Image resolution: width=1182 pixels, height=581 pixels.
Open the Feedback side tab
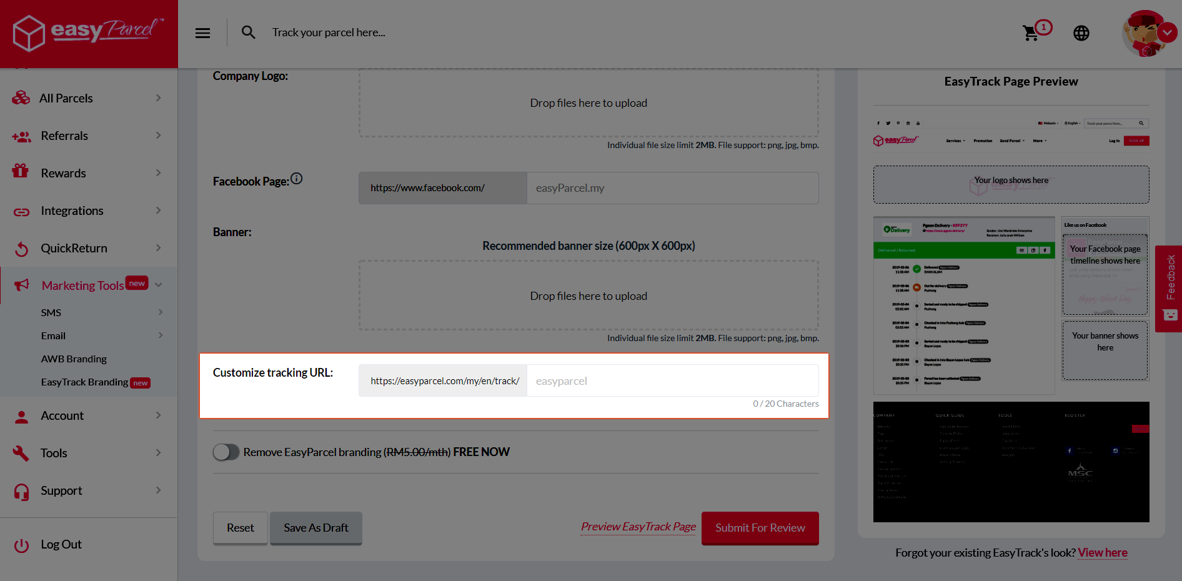1168,289
